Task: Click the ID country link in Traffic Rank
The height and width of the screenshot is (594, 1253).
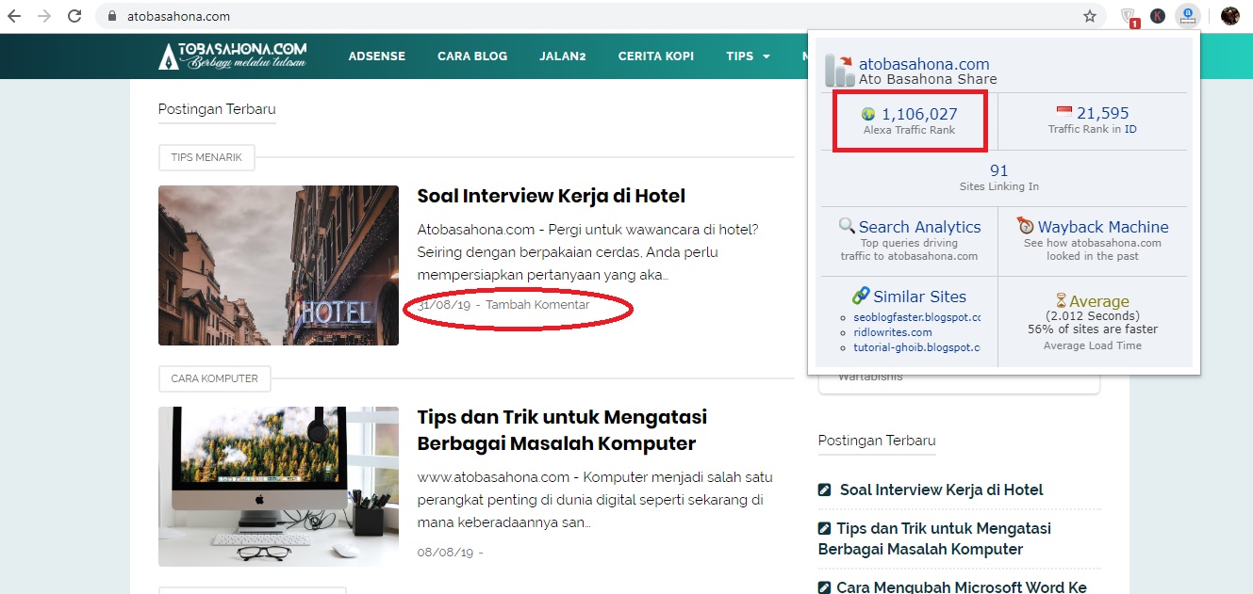Action: (1130, 129)
